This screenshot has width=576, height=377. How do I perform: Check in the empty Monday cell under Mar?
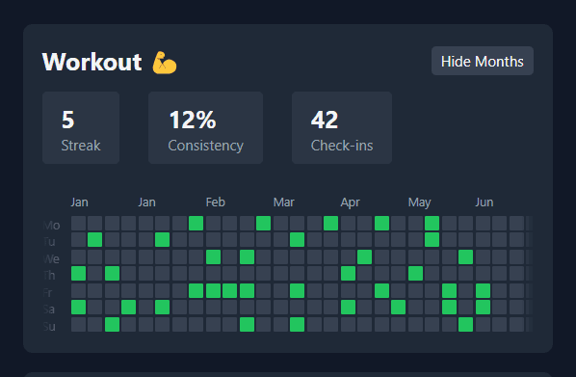280,224
